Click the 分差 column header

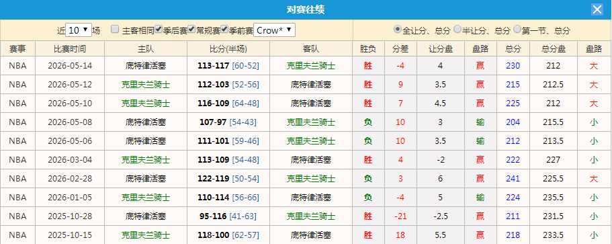[x=400, y=49]
